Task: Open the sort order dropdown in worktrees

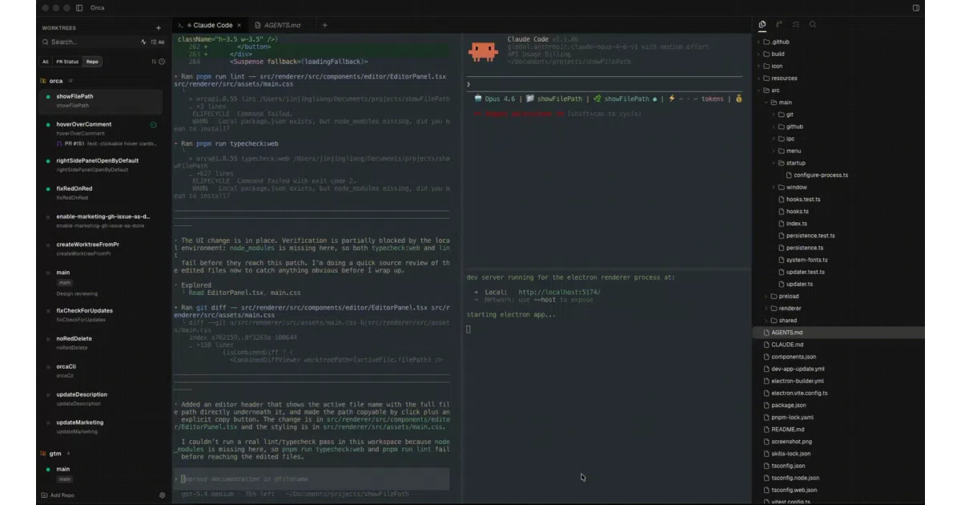Action: pos(154,61)
